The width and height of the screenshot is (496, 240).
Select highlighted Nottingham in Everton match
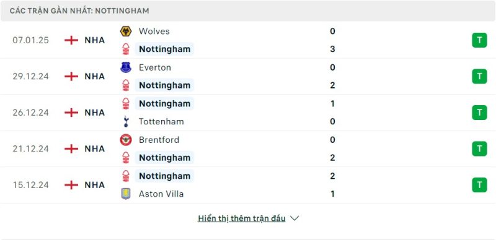tap(164, 85)
